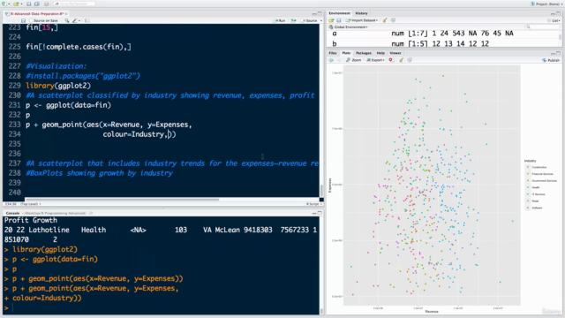Screen dimensions: 565x318
Task: Click the Re-run previous code icon
Action: 293,20
